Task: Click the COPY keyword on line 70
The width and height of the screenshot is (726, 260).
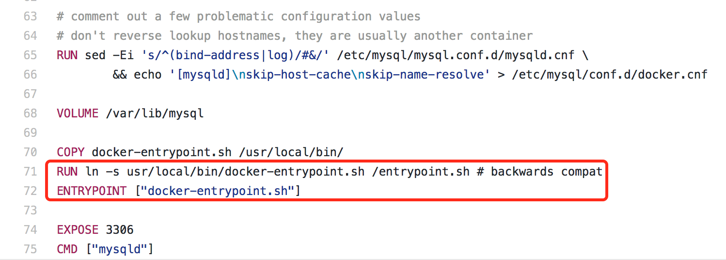Action: (x=71, y=152)
